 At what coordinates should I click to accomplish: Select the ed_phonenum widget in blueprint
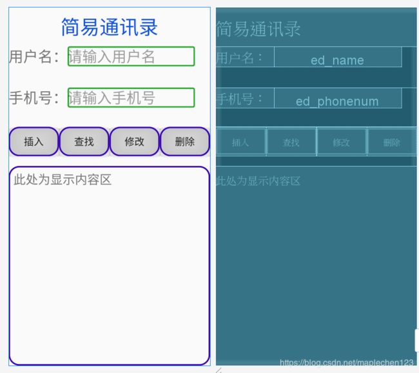(x=337, y=100)
